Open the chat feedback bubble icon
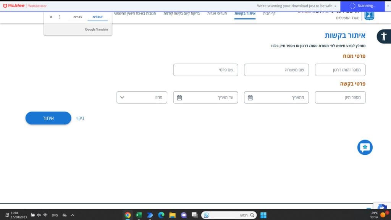 point(365,147)
